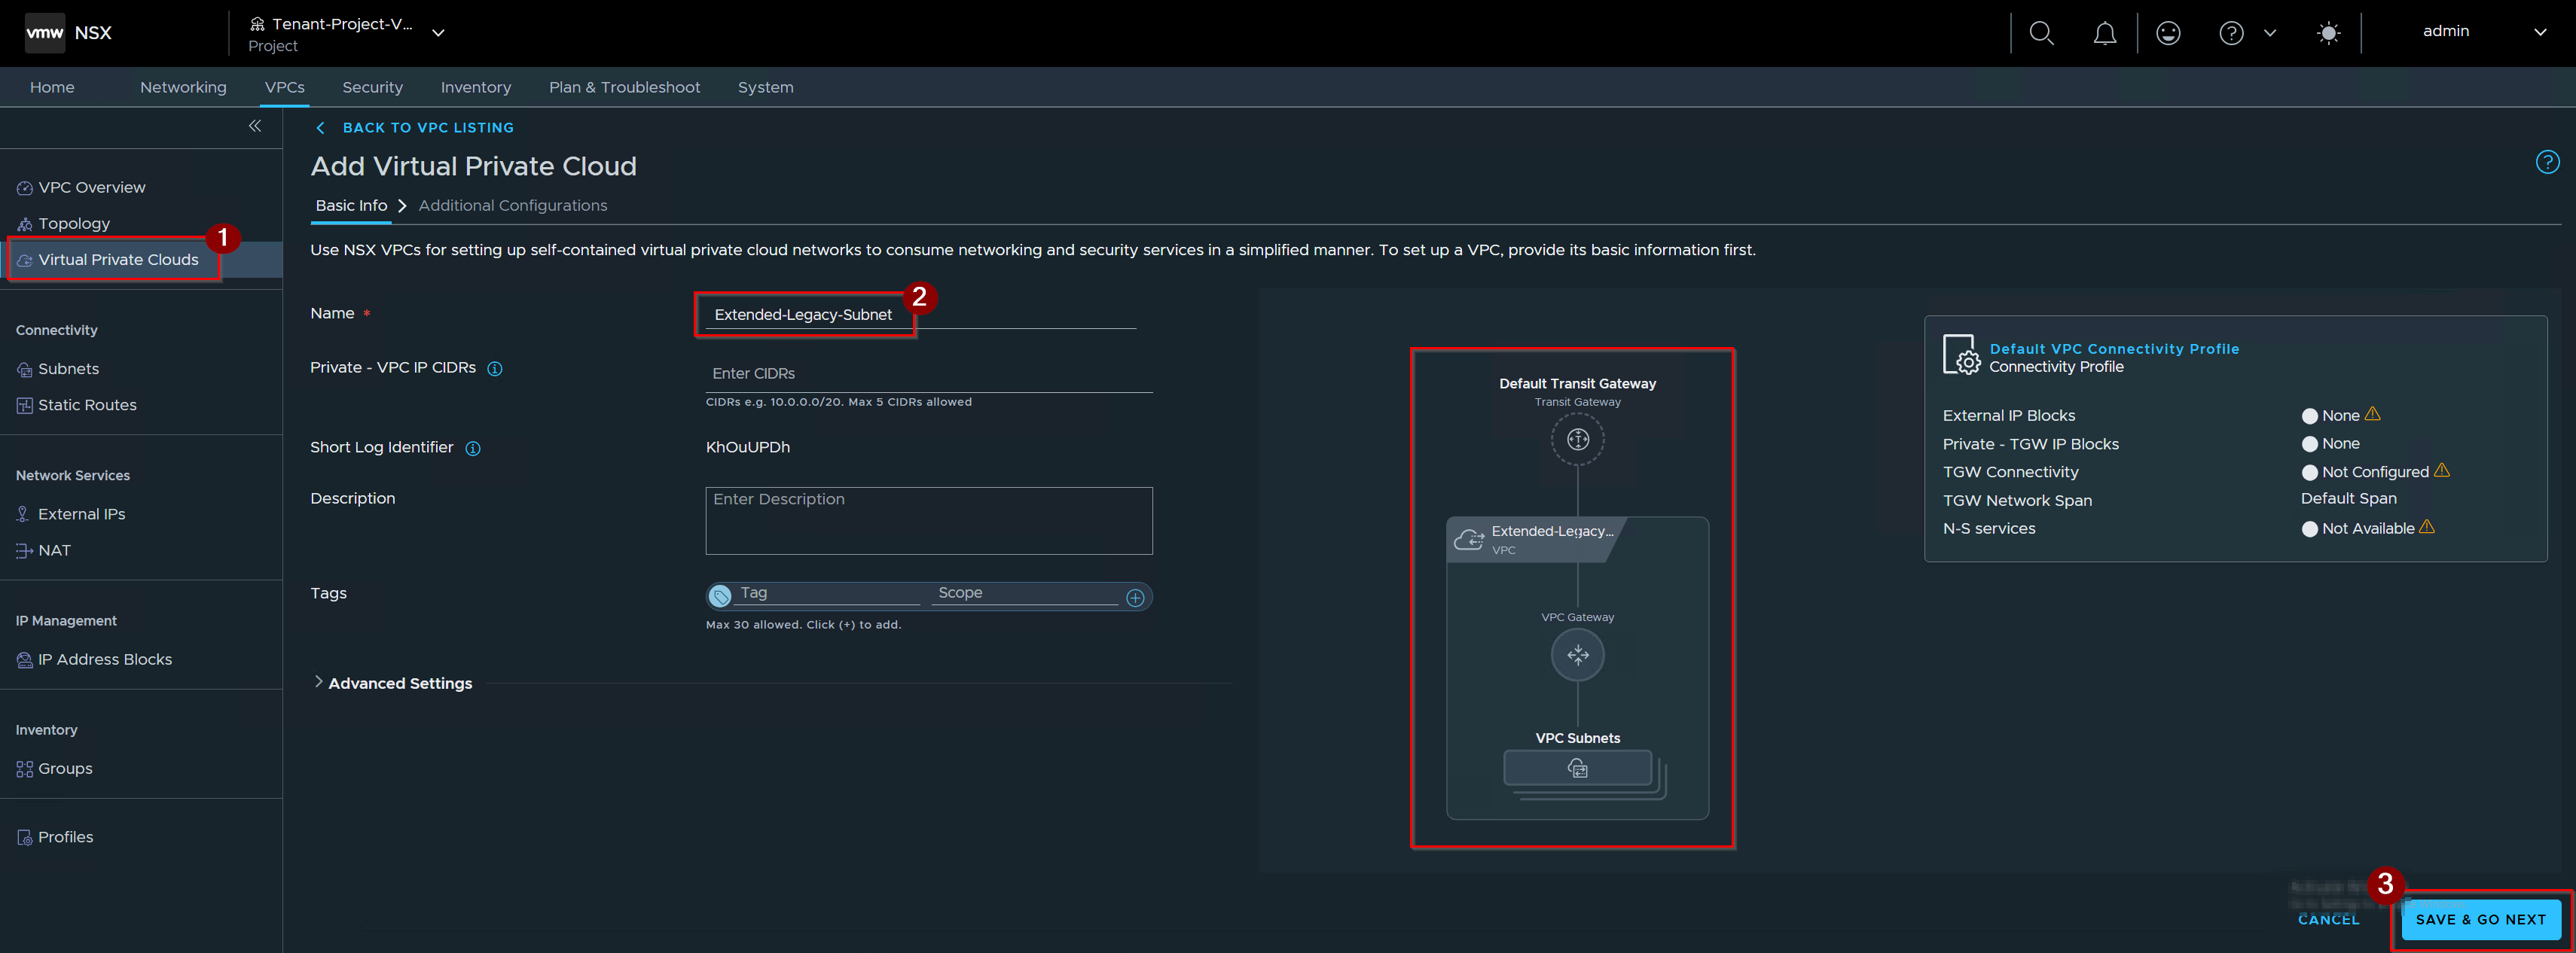This screenshot has width=2576, height=953.
Task: Switch to the Security tab
Action: pyautogui.click(x=372, y=87)
